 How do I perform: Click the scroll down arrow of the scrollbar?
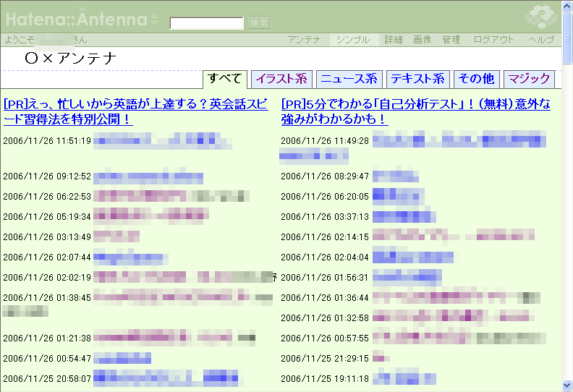[566, 385]
